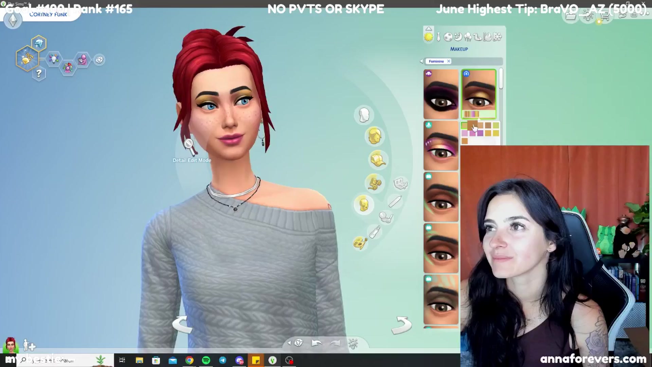The height and width of the screenshot is (367, 652).
Task: Switch to the Party outfit balloons icon
Action: (x=468, y=36)
